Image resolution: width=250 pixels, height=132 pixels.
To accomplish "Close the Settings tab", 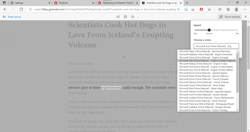I will tap(49, 3).
